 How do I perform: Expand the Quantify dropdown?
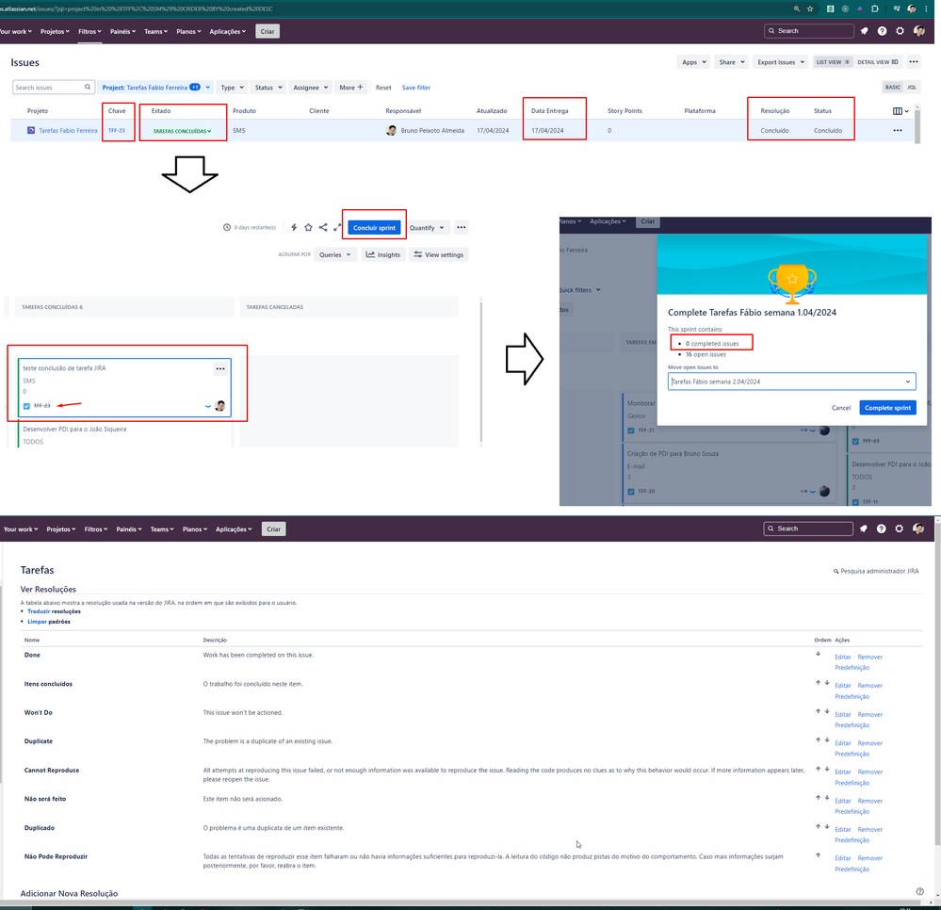(x=427, y=228)
